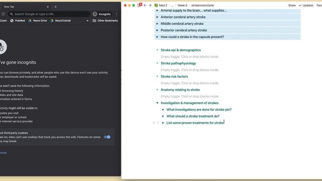Open the Other Bookmarks folder
Viewport: 322px width, 181px height.
(105, 21)
